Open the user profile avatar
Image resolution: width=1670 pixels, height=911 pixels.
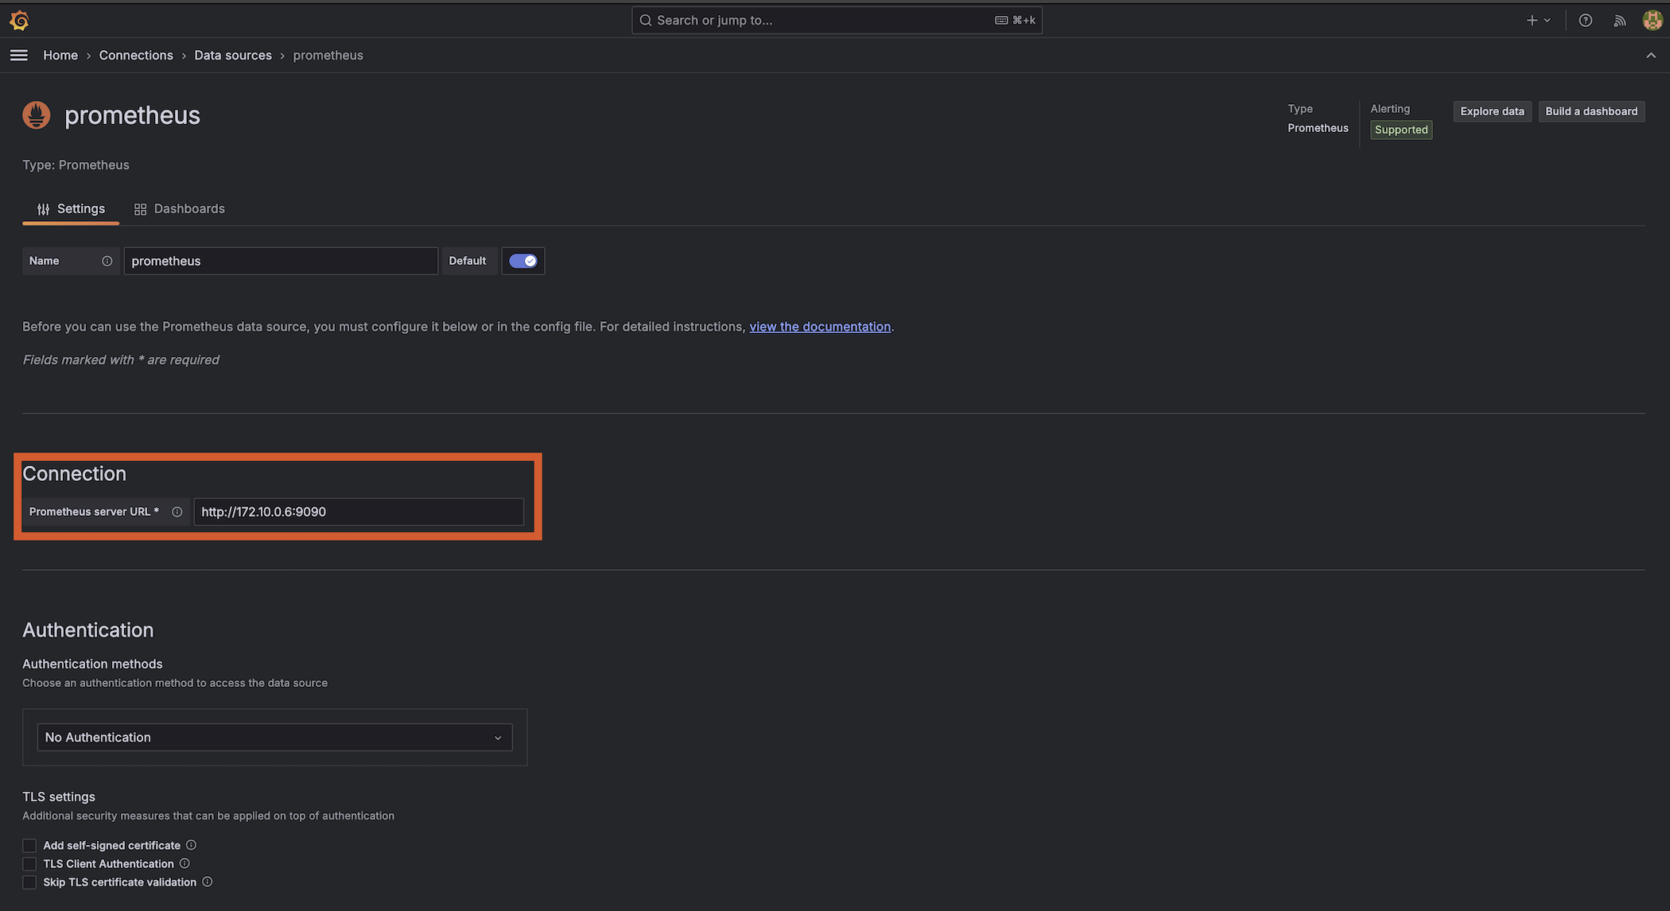click(x=1653, y=21)
